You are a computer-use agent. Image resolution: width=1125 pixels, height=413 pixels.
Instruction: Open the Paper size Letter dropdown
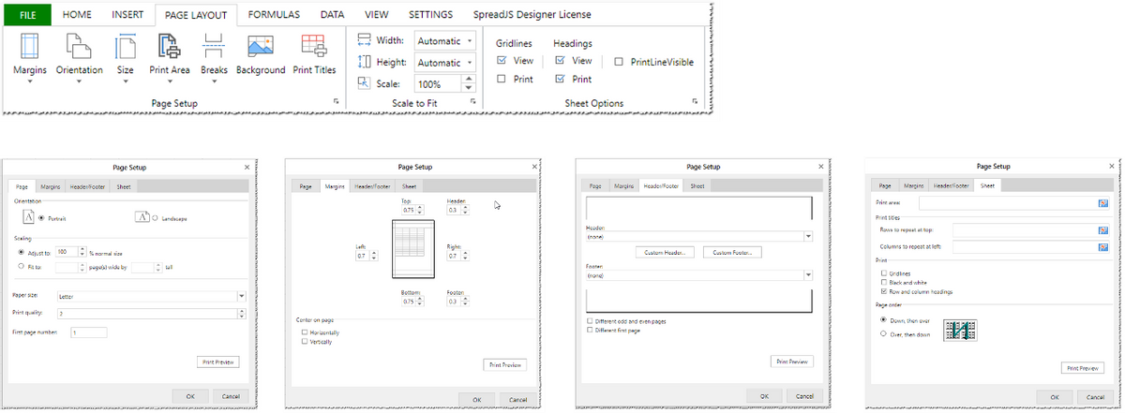tap(151, 296)
